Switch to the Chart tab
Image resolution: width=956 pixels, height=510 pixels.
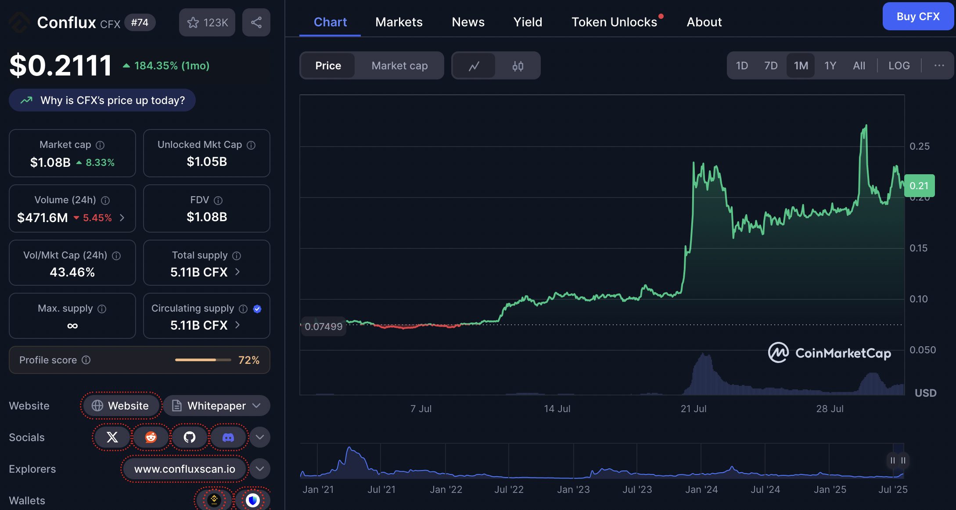click(x=330, y=22)
